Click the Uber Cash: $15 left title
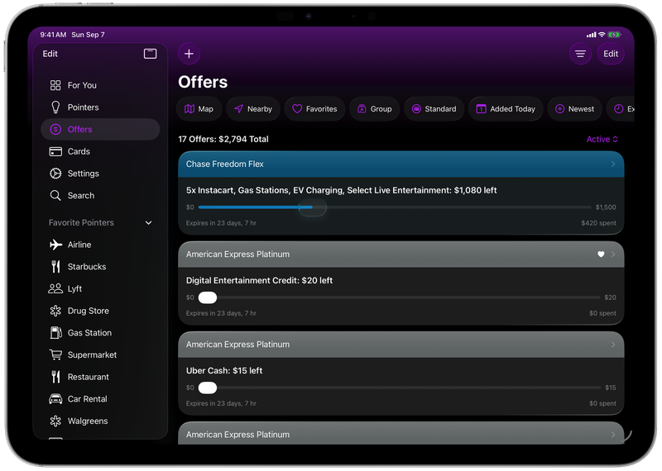The image size is (662, 471). 224,371
